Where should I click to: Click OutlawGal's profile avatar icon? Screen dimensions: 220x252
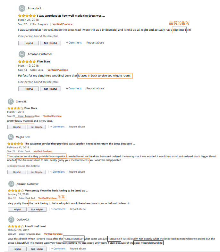click(12, 220)
